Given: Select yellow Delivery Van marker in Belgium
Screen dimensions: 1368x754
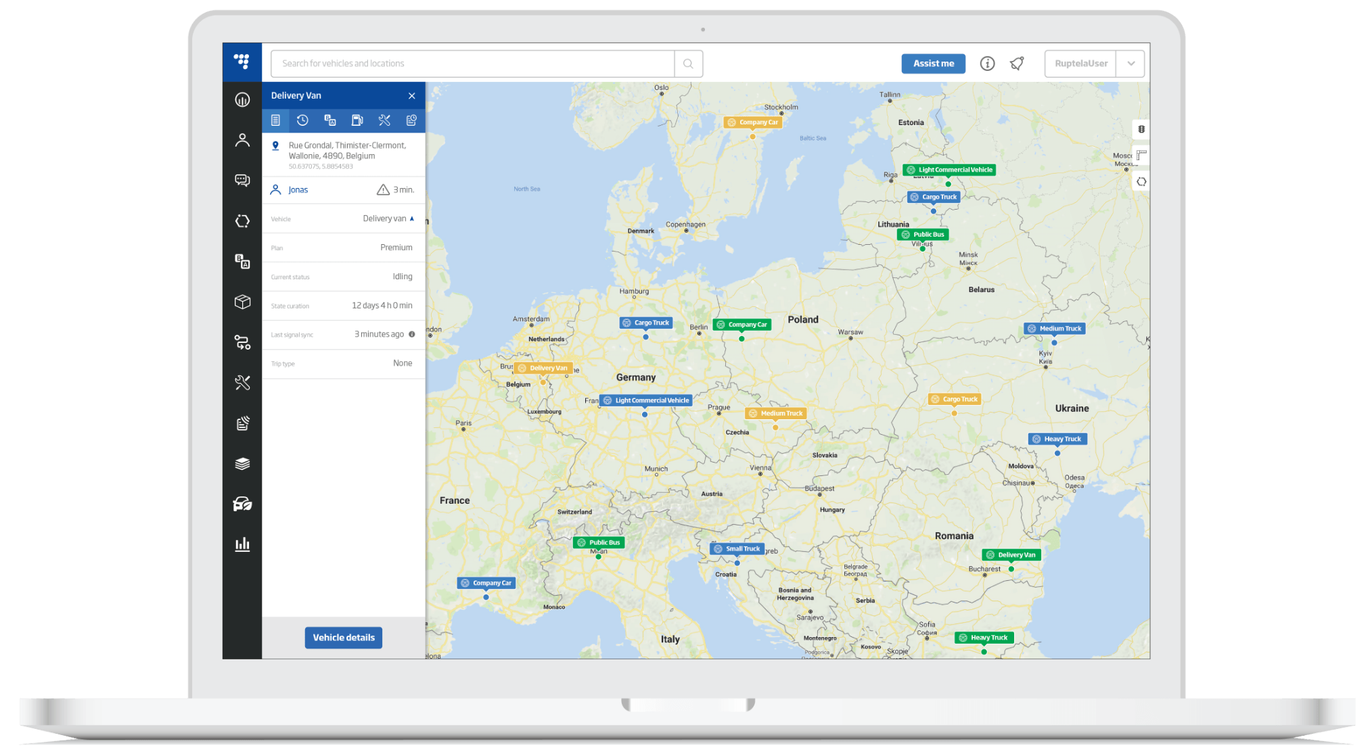Looking at the screenshot, I should pos(543,368).
